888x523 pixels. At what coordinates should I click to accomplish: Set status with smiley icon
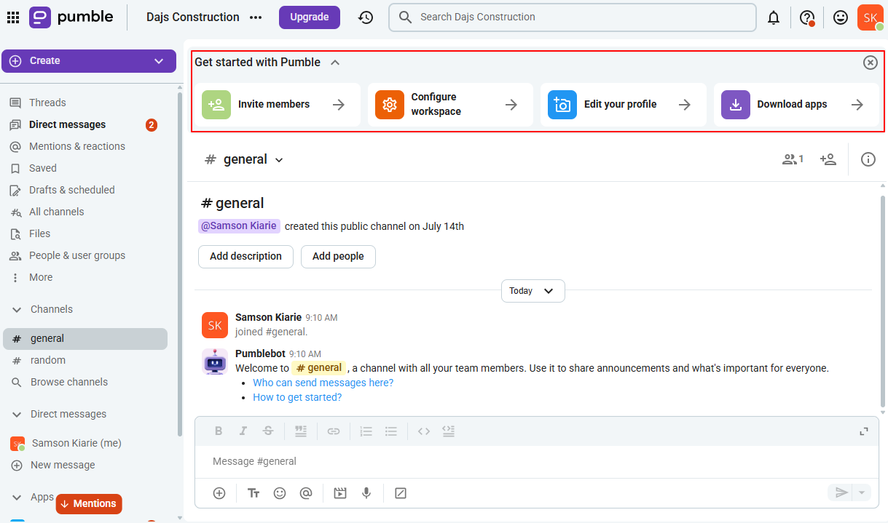[x=841, y=17]
